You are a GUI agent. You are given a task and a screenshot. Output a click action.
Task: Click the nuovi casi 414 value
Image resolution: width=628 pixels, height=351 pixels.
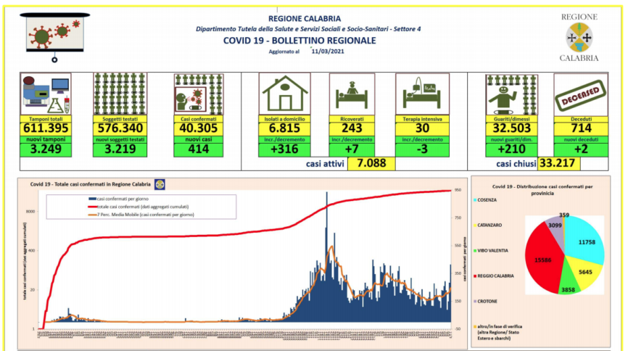coord(197,150)
